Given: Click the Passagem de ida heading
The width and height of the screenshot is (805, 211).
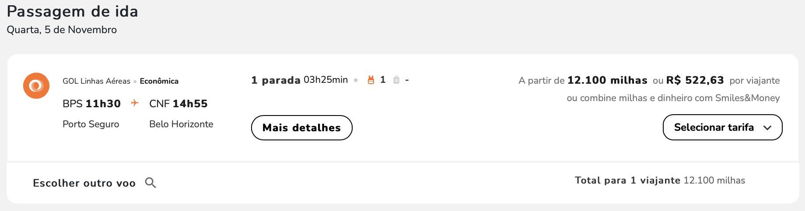Looking at the screenshot, I should point(73,11).
